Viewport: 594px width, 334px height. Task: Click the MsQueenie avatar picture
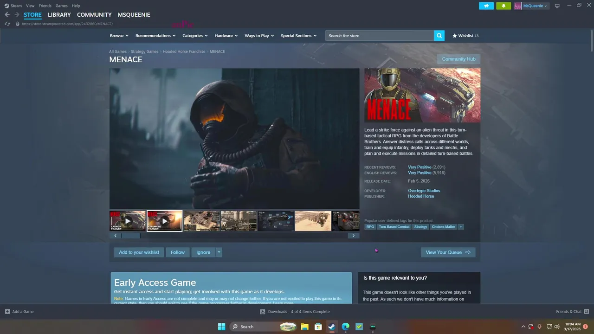pyautogui.click(x=517, y=6)
